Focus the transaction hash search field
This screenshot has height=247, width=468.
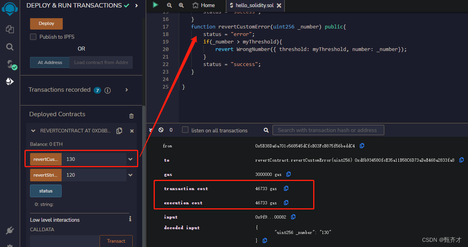[x=328, y=130]
